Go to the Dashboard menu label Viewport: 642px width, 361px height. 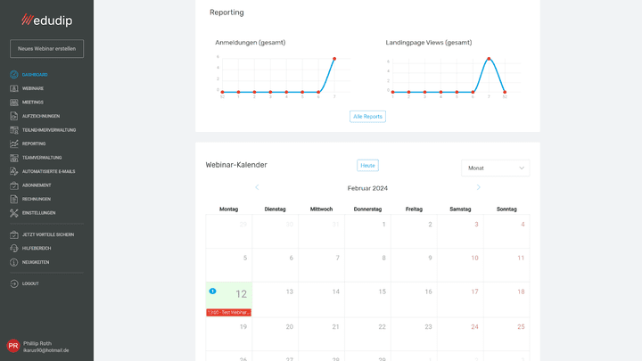click(x=35, y=75)
